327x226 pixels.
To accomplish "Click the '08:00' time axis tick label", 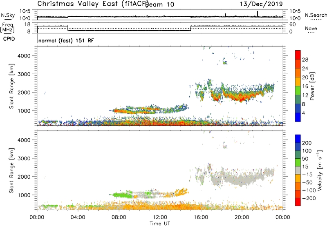I will click(119, 217).
